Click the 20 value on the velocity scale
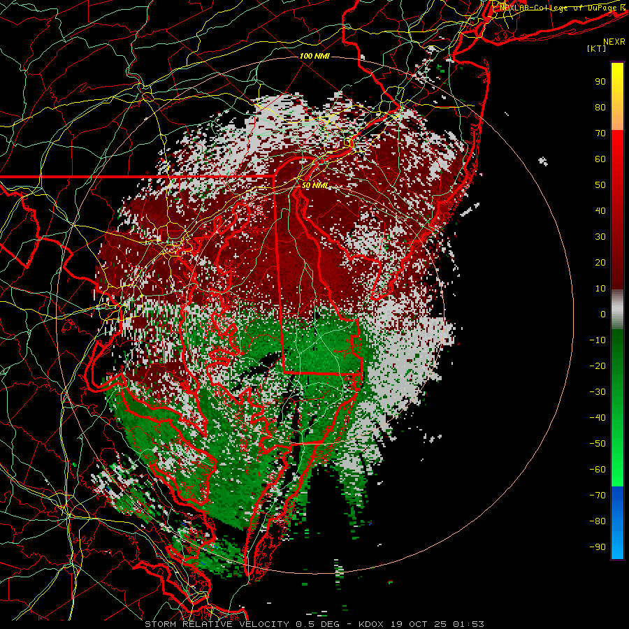This screenshot has height=629, width=629. click(600, 262)
